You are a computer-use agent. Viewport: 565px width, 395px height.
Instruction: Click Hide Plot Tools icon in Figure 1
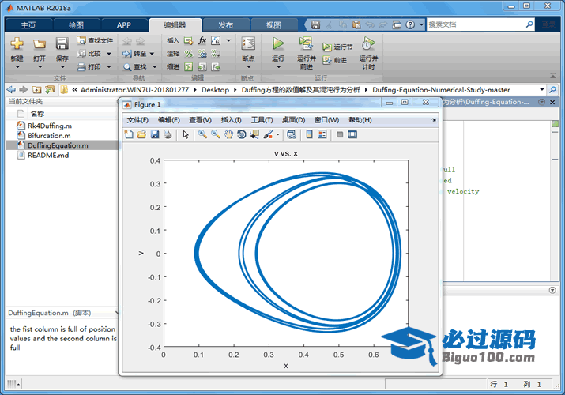pos(340,134)
